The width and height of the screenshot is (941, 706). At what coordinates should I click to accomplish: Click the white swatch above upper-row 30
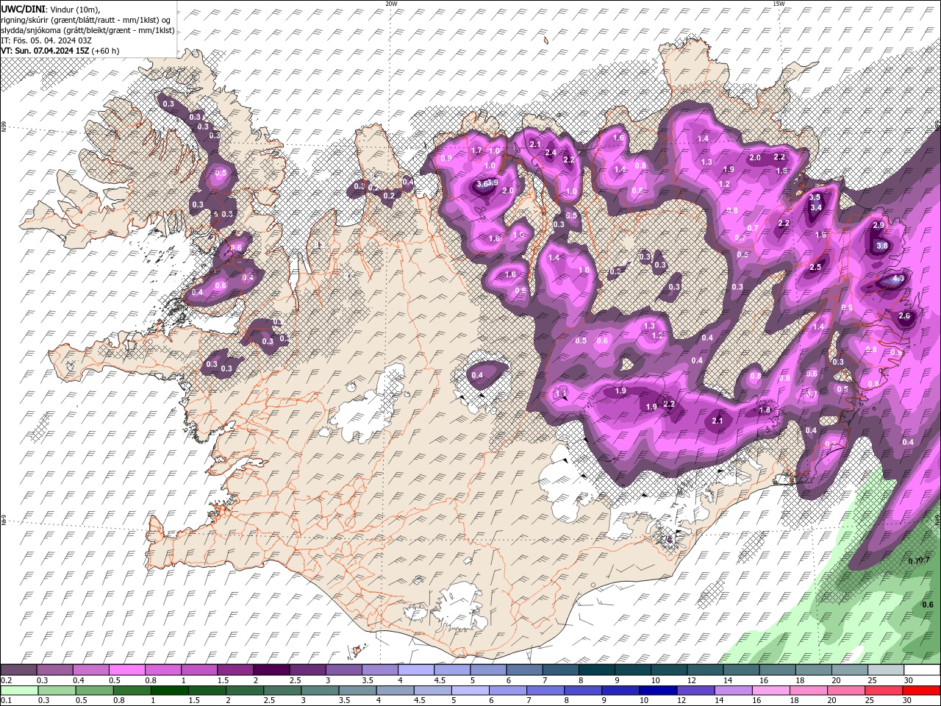923,669
